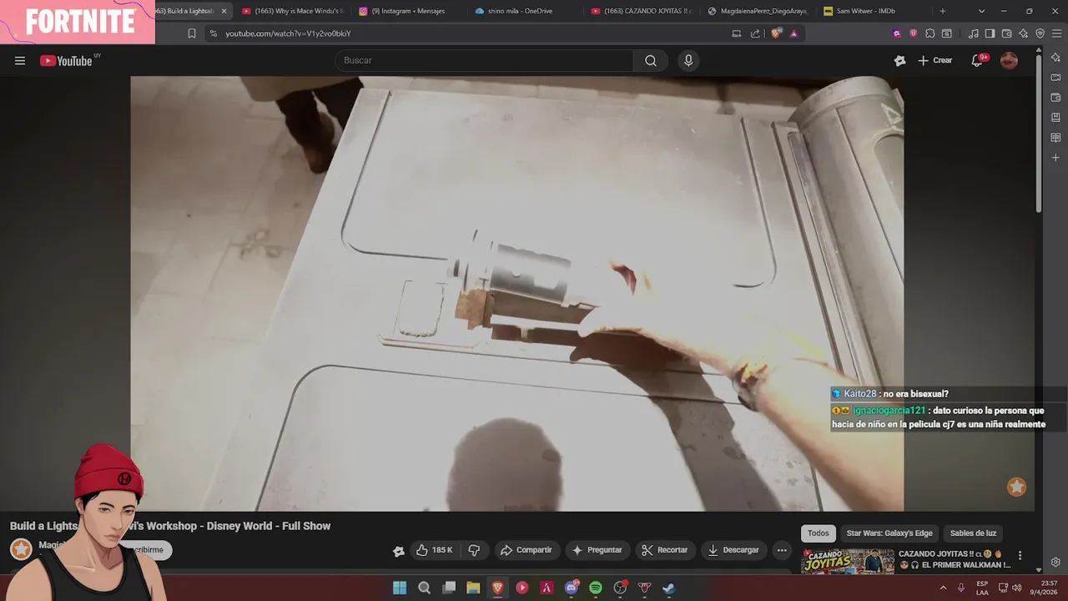Open the Leo AI sparkle icon in the toolbar
Screen dimensions: 1068x601
[x=1023, y=33]
